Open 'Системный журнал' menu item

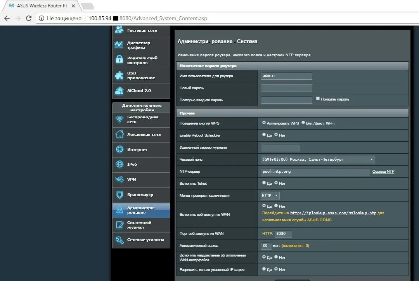(x=141, y=225)
